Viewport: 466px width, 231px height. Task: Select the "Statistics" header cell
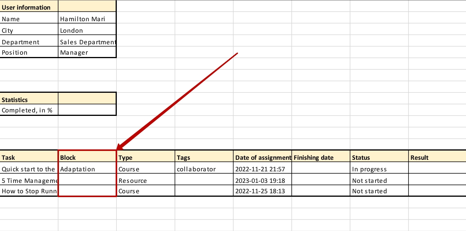[29, 99]
